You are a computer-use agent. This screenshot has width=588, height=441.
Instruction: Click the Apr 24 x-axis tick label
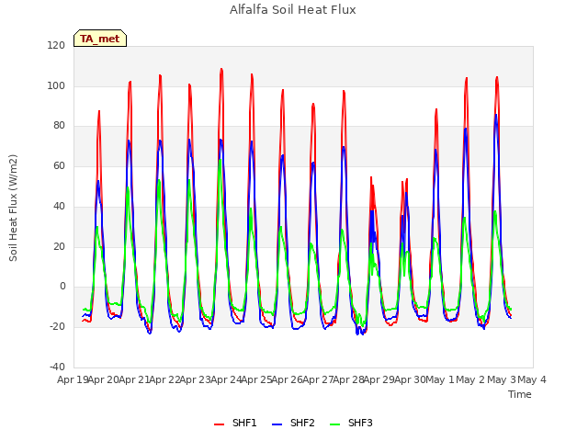tap(226, 379)
